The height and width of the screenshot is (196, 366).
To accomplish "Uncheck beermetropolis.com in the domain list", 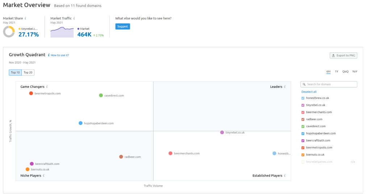I will 303,148.
